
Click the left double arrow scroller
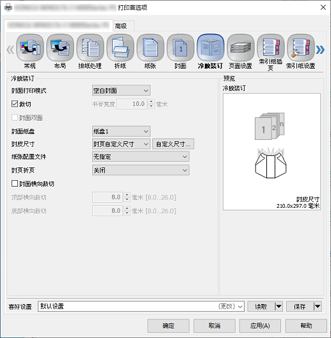(10, 49)
